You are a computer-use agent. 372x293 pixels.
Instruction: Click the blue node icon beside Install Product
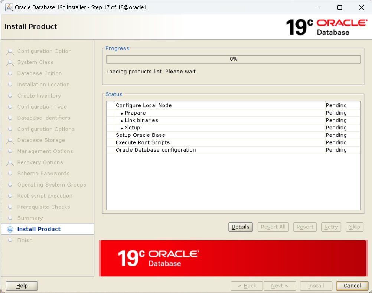(10, 229)
